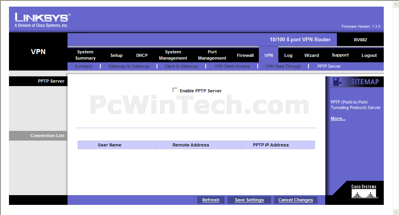
Task: Click the Connection List section label
Action: [x=47, y=136]
